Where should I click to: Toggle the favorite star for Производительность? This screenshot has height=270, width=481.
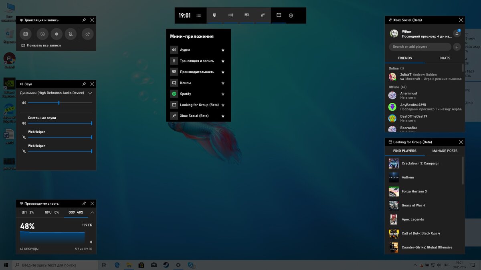point(223,72)
